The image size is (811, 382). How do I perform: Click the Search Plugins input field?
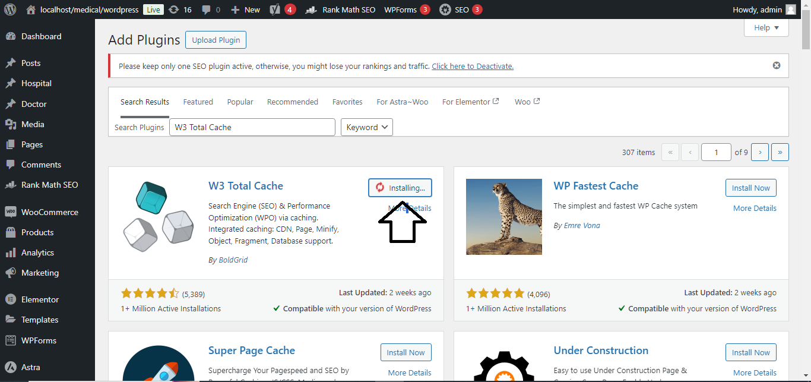252,127
